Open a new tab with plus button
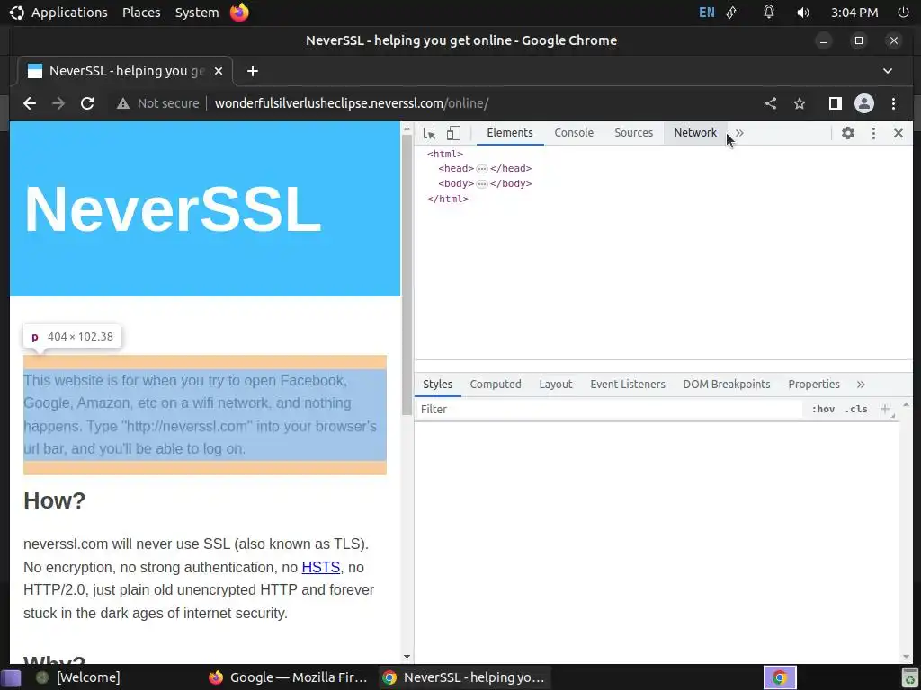This screenshot has width=921, height=690. click(x=253, y=71)
